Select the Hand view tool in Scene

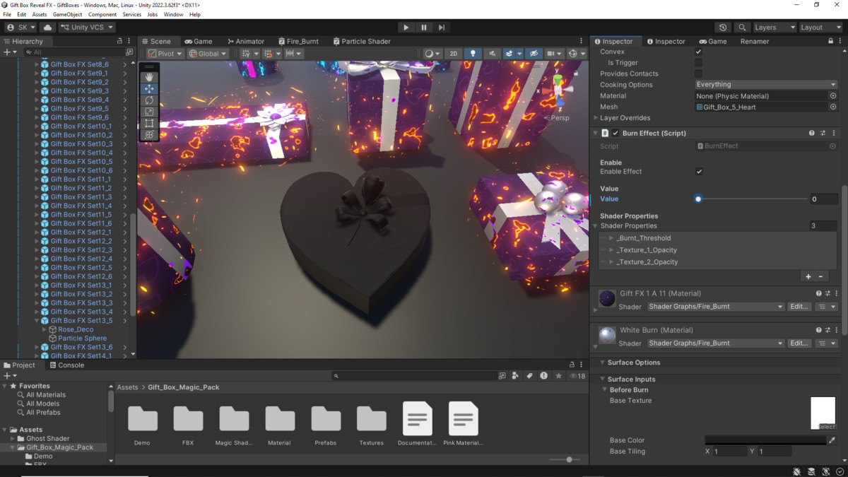149,77
